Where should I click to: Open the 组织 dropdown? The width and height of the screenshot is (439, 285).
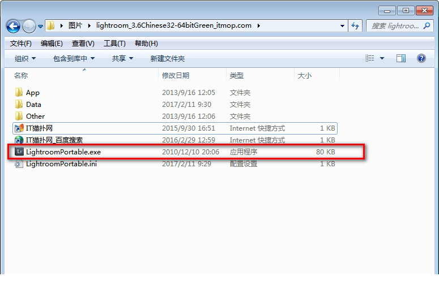(x=25, y=58)
